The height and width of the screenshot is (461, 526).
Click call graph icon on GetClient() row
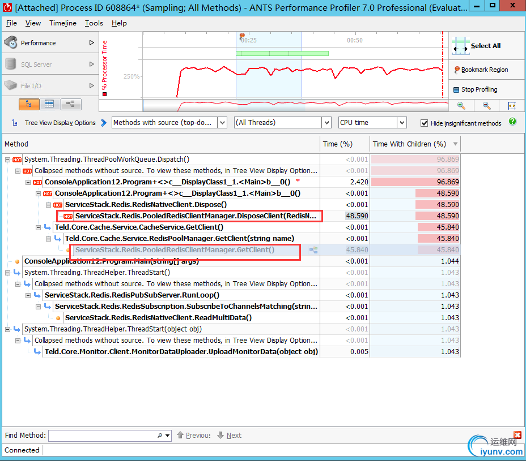313,250
